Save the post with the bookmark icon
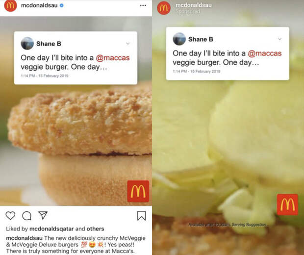 click(142, 216)
